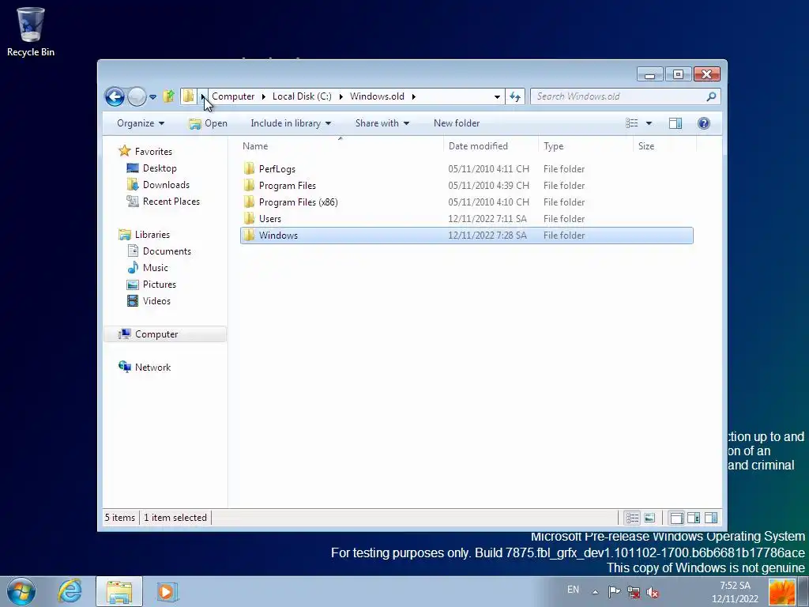This screenshot has height=607, width=809.
Task: Open the previous locations address dropdown
Action: [x=497, y=96]
